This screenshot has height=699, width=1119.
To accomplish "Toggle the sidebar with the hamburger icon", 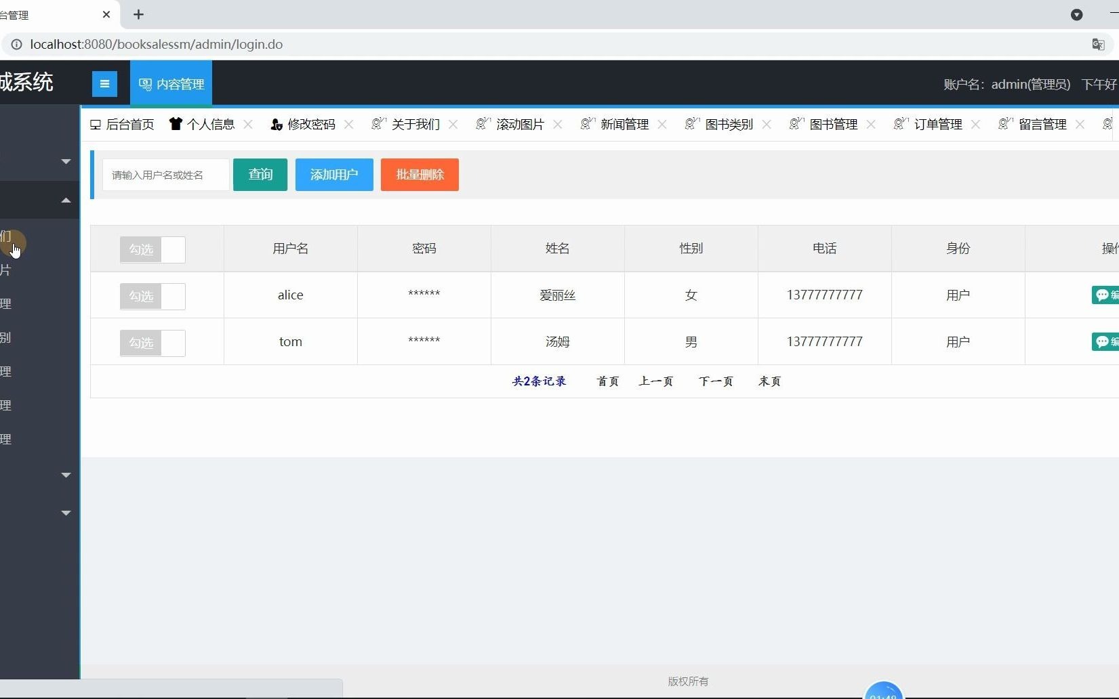I will [x=104, y=83].
